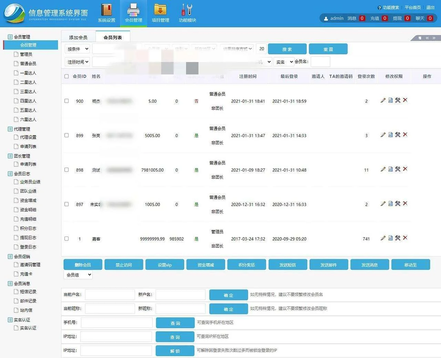Open the 注册时间 sort dropdown
441x358 pixels.
(78, 62)
